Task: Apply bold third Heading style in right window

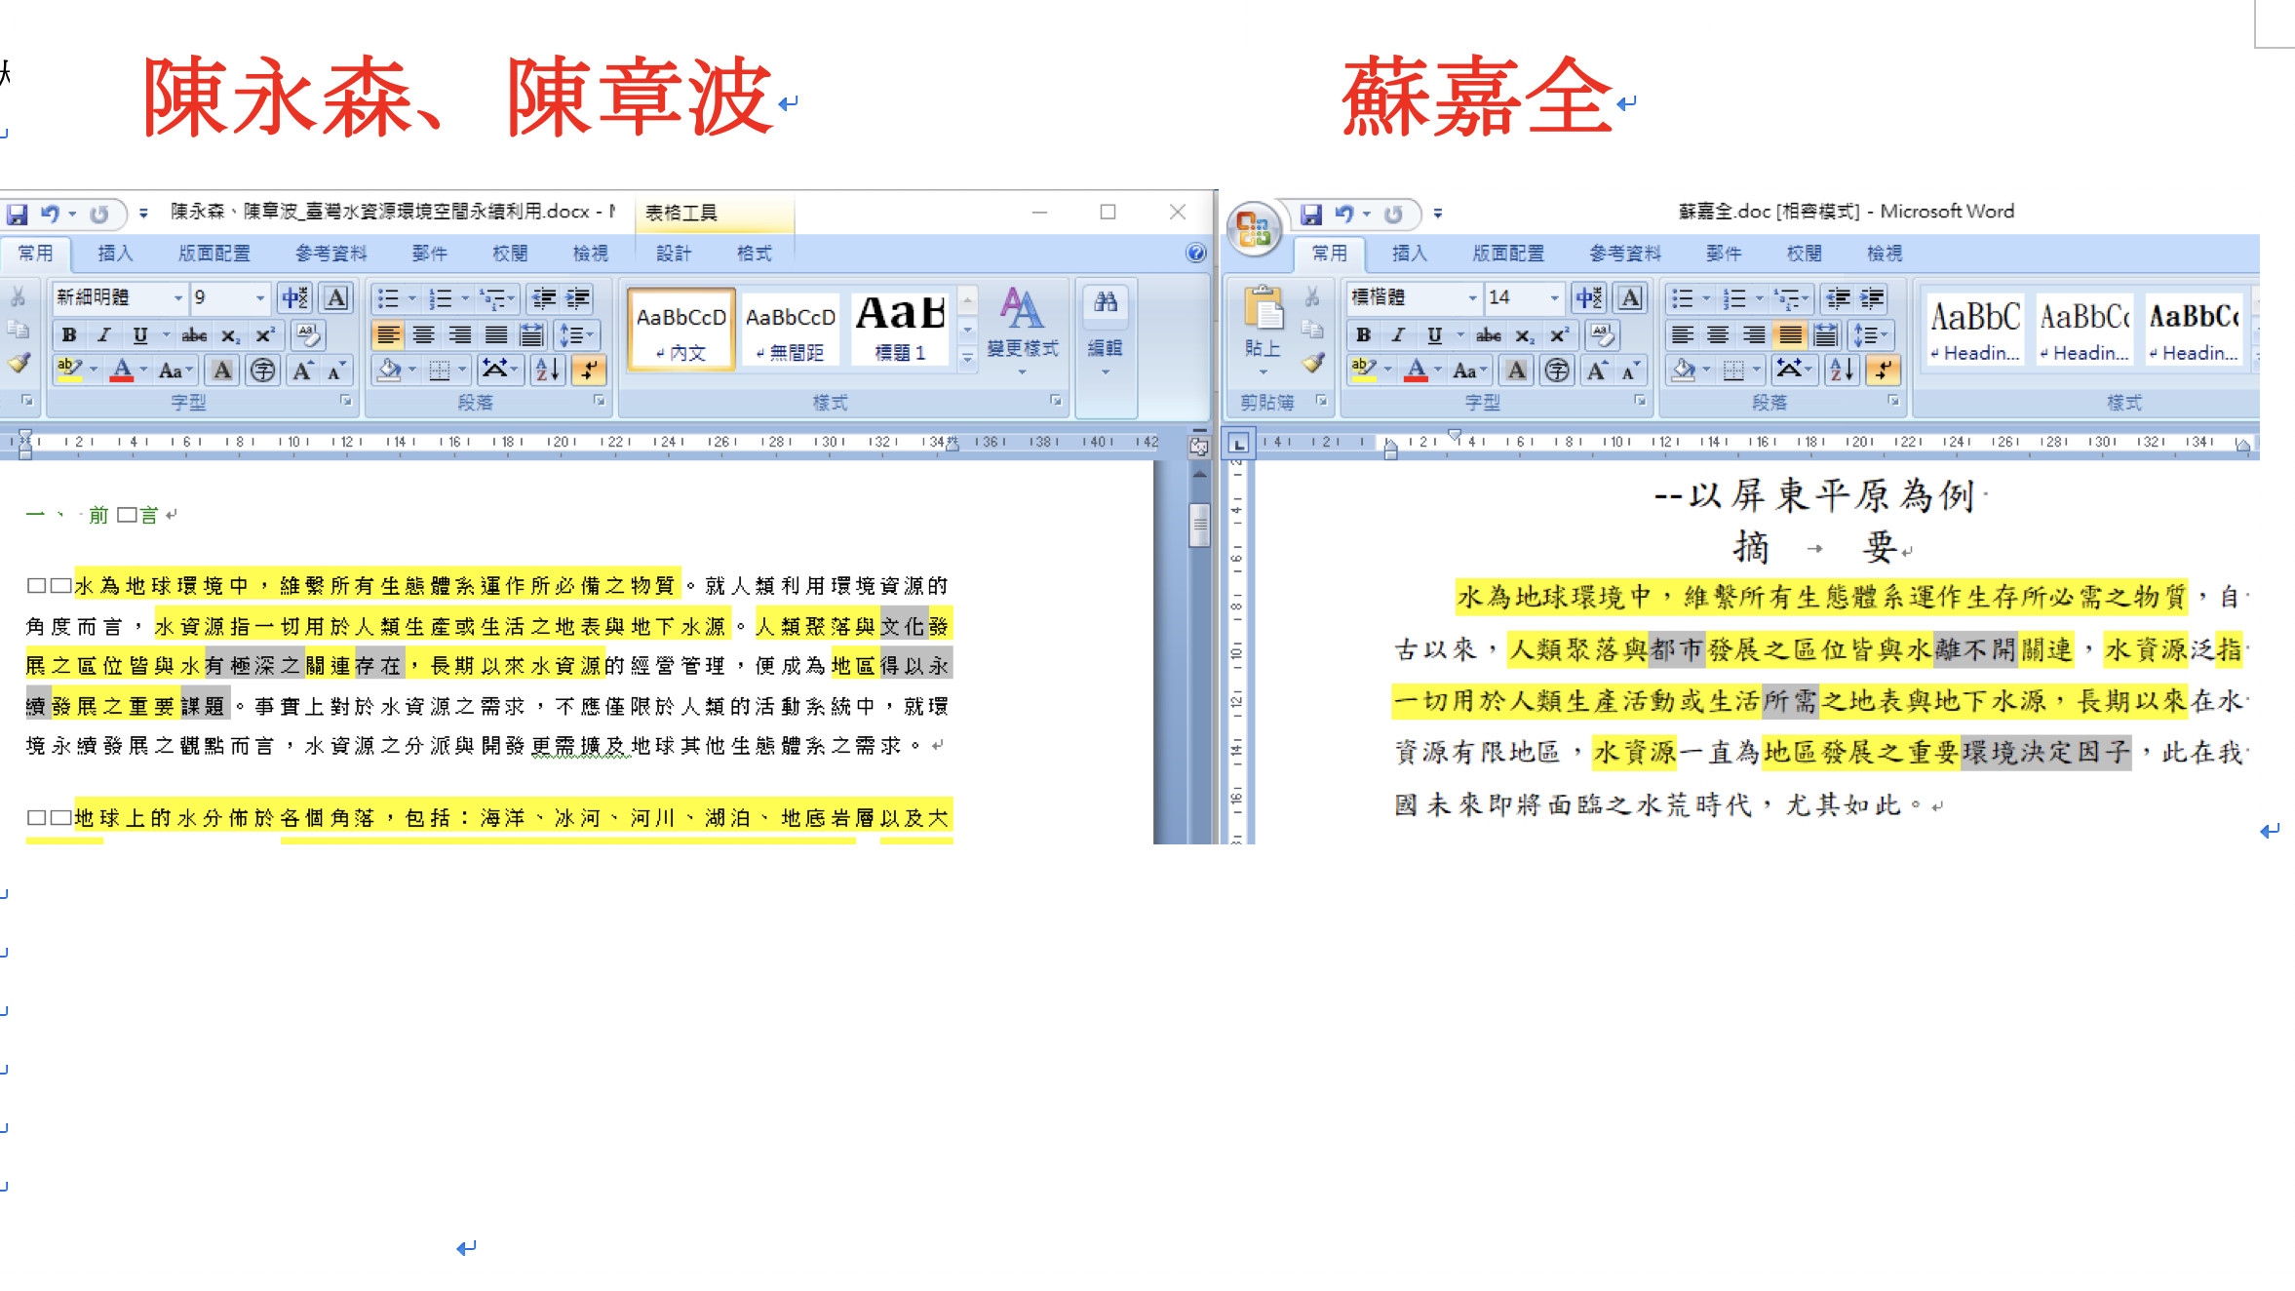Action: point(2195,329)
